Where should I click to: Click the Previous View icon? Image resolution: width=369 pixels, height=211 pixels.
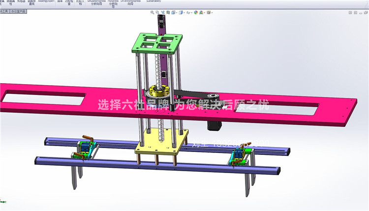point(163,12)
